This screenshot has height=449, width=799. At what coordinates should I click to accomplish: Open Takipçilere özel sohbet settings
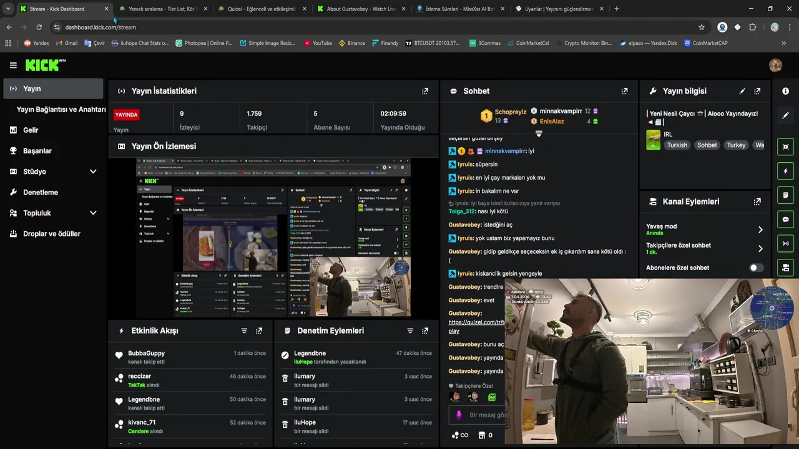[704, 248]
